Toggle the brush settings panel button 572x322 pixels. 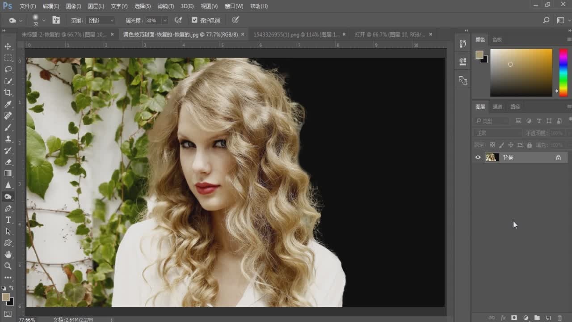coord(56,20)
